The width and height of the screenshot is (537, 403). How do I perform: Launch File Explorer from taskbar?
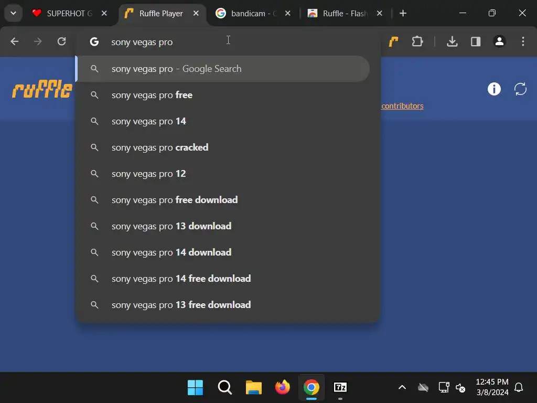point(254,387)
